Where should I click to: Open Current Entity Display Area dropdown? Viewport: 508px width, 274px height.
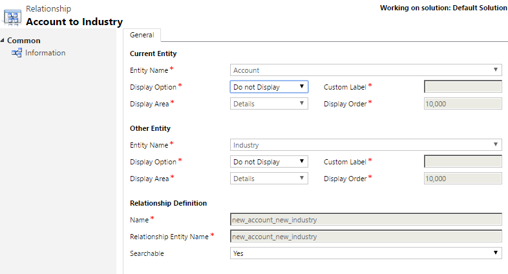269,103
